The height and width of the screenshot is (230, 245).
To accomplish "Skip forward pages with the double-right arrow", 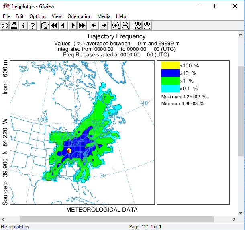I will click(82, 26).
